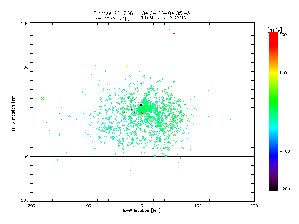The width and height of the screenshot is (299, 224).
Task: Click the yellow X marker on the 100 km gridline
Action: (x=127, y=66)
